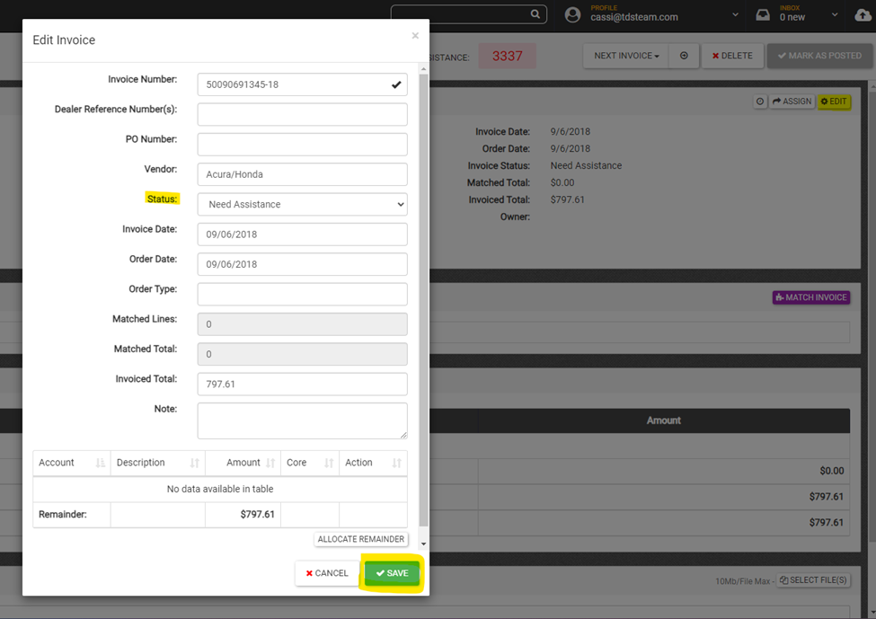Image resolution: width=876 pixels, height=619 pixels.
Task: Sort the table by Action column
Action: coord(373,463)
